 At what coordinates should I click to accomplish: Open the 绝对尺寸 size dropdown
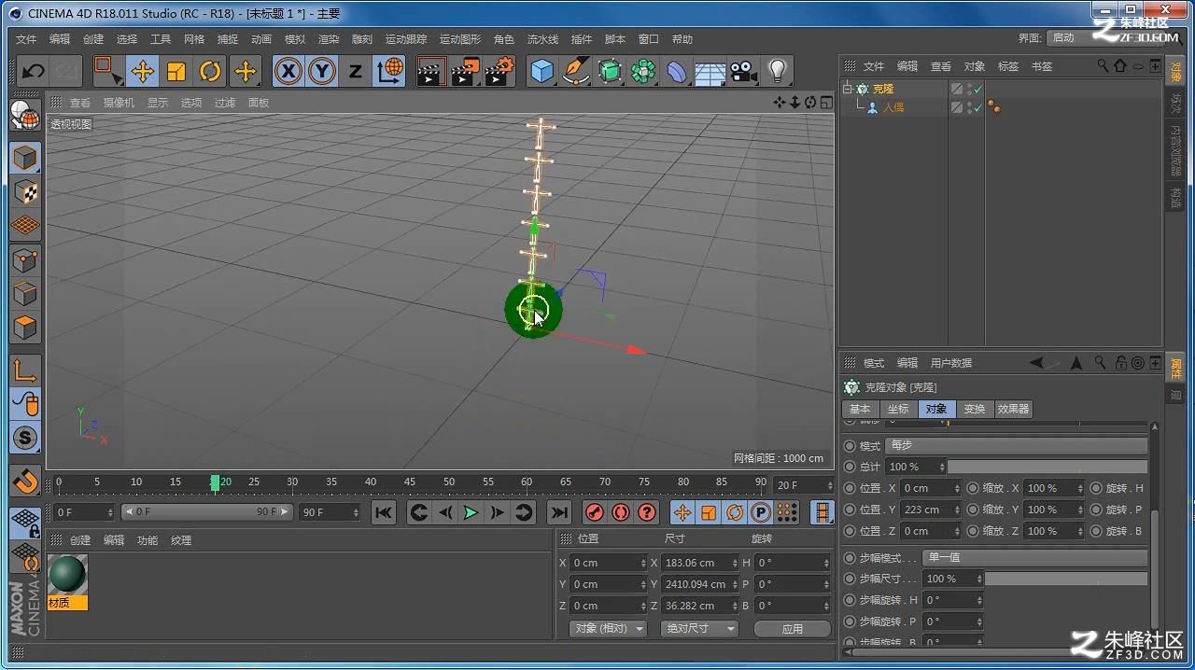[699, 628]
